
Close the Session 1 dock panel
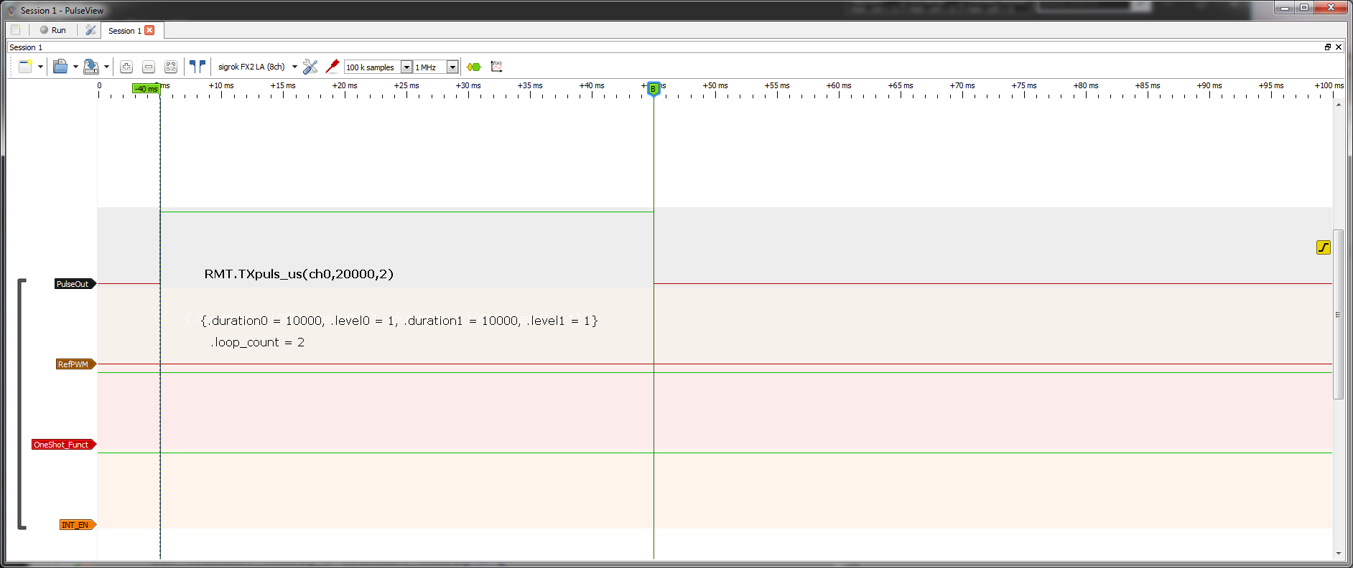(1339, 47)
